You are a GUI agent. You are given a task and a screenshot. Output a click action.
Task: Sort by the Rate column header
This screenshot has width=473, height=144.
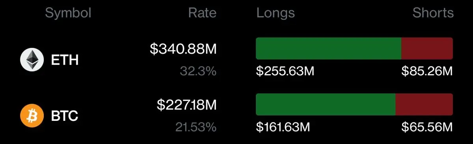click(202, 13)
